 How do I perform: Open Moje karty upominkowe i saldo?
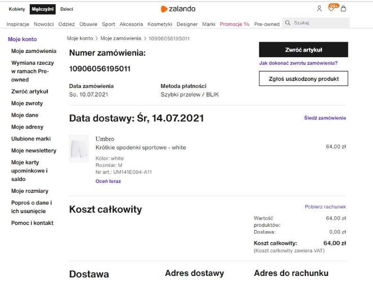(x=29, y=170)
